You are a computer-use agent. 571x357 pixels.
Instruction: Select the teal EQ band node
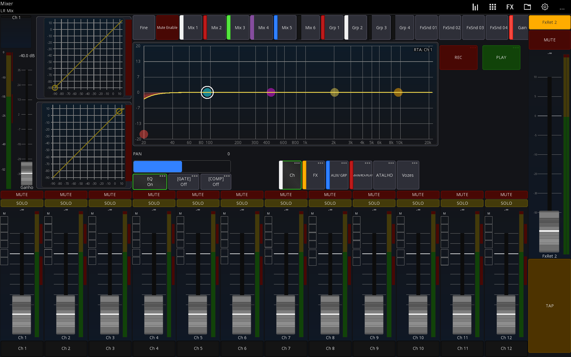point(207,92)
